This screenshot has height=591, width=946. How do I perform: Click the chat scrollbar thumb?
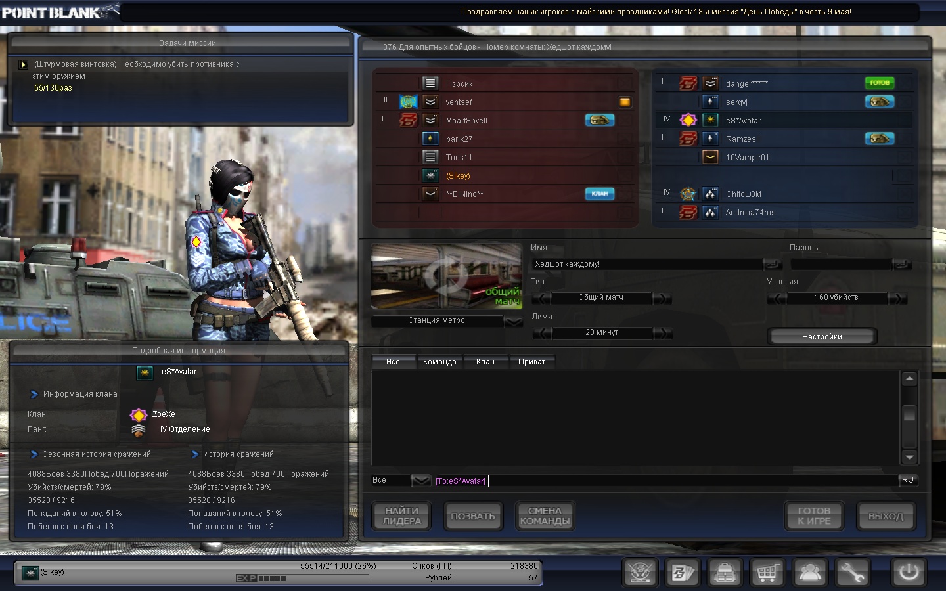tap(910, 414)
